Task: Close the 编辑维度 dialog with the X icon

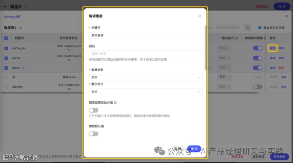Action: (x=200, y=16)
